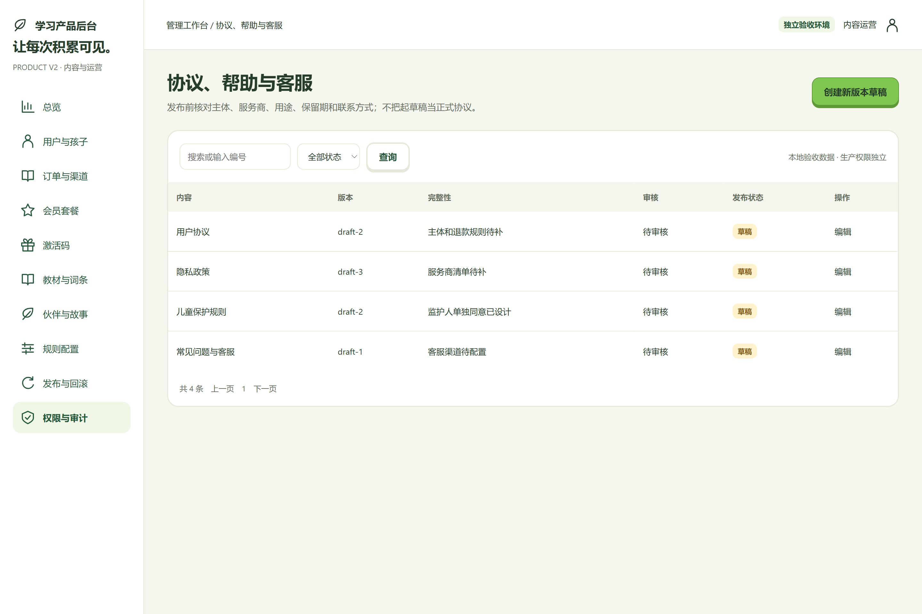Click the sliders icon for 规则配置
This screenshot has height=614, width=922.
coord(28,349)
